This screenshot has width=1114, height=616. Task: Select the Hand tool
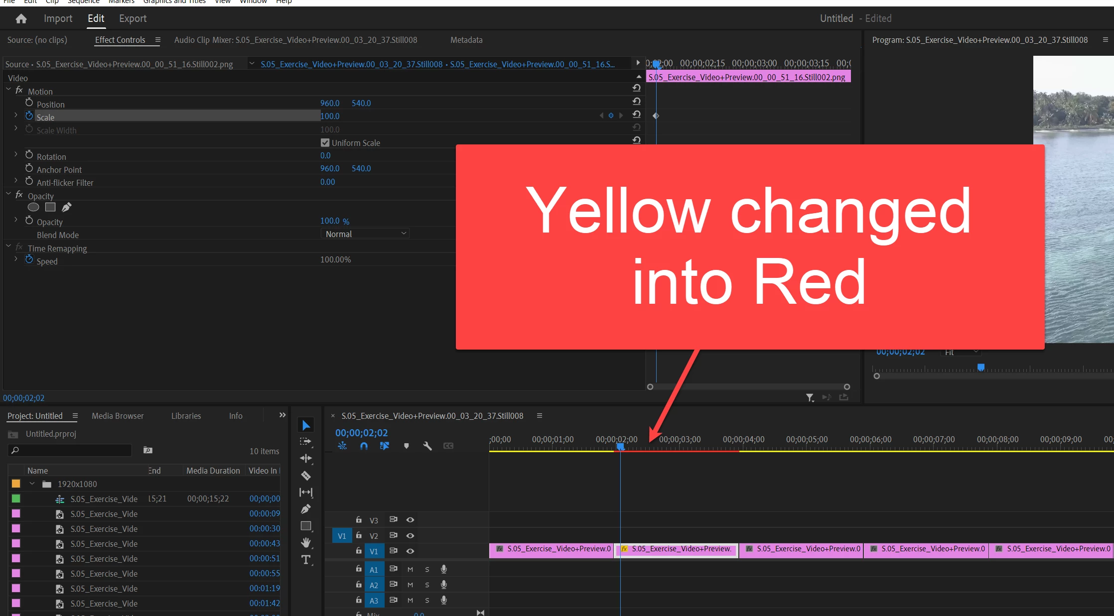[306, 542]
